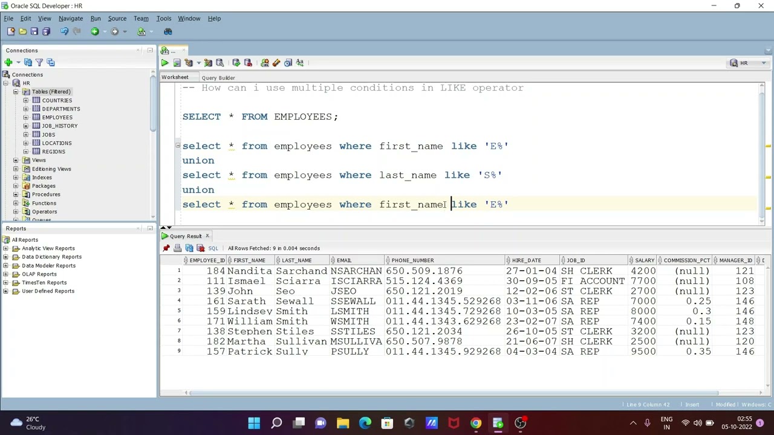Click the green Back navigation arrow
Screen dimensions: 774x435
pyautogui.click(x=95, y=31)
